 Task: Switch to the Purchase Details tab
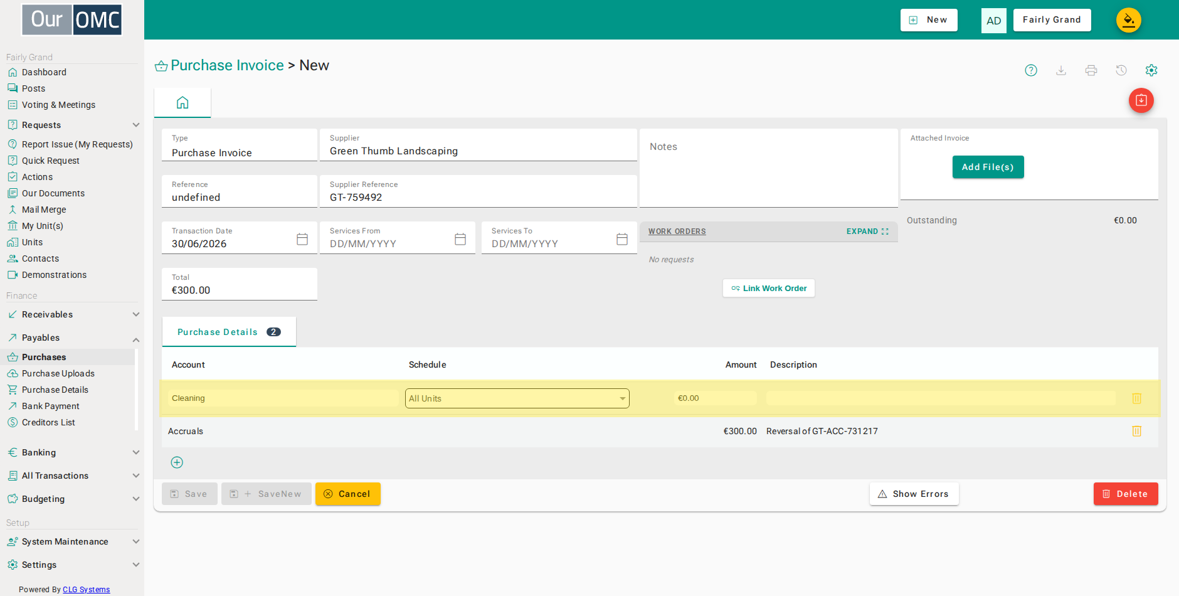point(229,332)
